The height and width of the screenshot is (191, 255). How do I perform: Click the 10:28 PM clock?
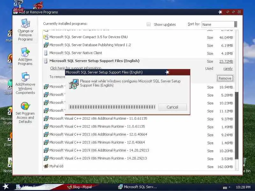coord(243,187)
